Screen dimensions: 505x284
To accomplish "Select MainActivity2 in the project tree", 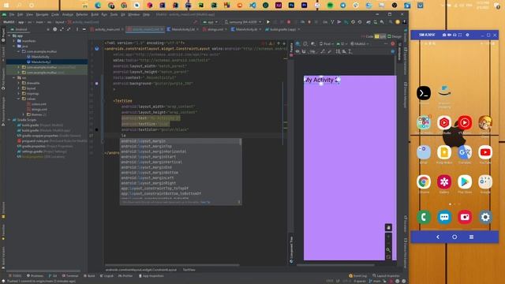I will [x=41, y=62].
